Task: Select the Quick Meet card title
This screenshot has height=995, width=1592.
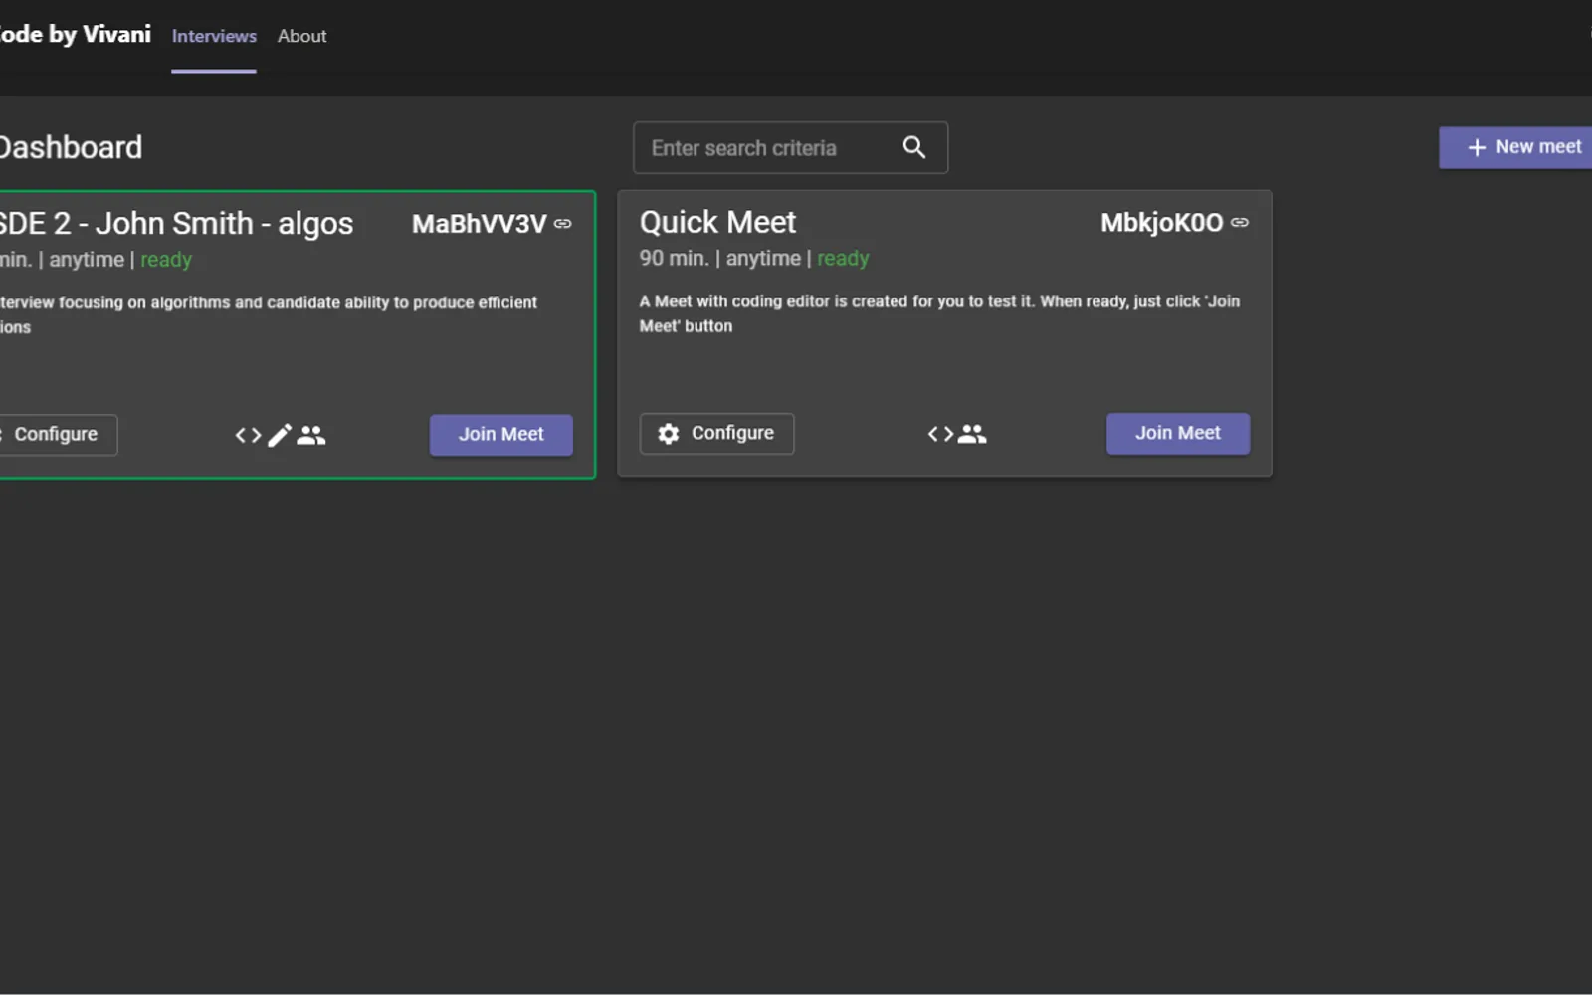Action: pyautogui.click(x=717, y=222)
